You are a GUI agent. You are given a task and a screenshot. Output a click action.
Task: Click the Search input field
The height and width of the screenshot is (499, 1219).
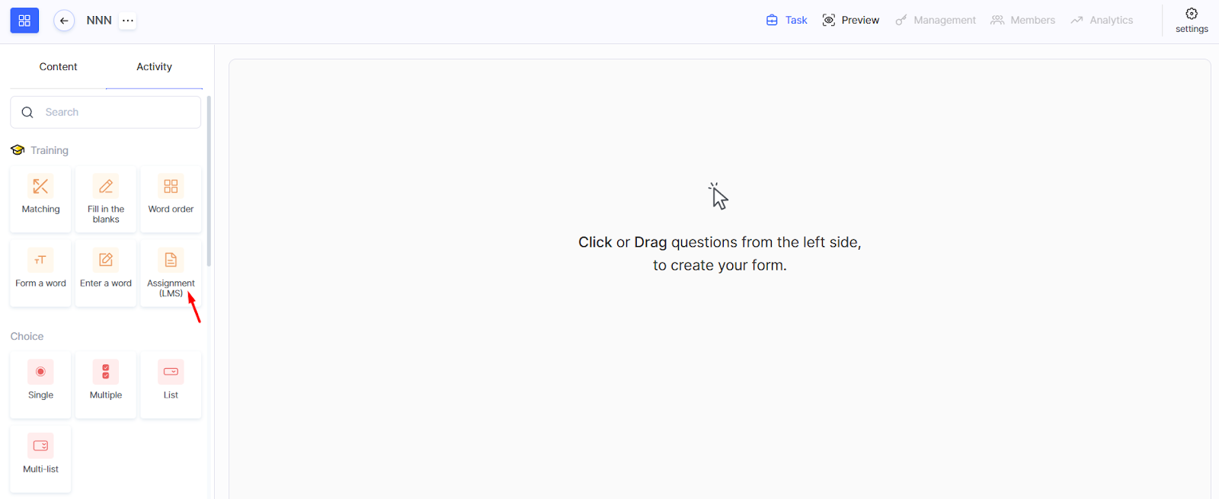114,113
